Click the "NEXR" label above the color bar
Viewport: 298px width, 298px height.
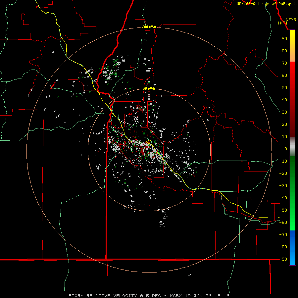(x=291, y=20)
